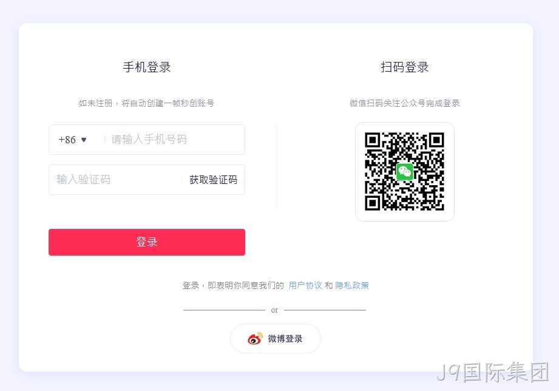
Task: Click the 如未注册 auto-create account notice
Action: [x=146, y=103]
